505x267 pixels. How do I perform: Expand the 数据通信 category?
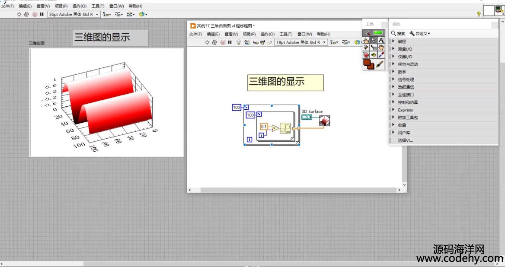[x=444, y=87]
